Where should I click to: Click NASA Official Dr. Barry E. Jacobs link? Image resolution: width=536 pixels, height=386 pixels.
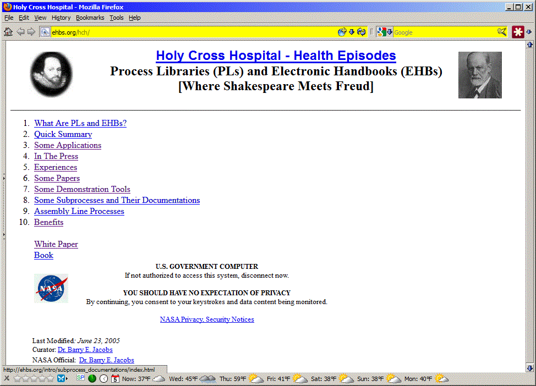[x=106, y=360]
